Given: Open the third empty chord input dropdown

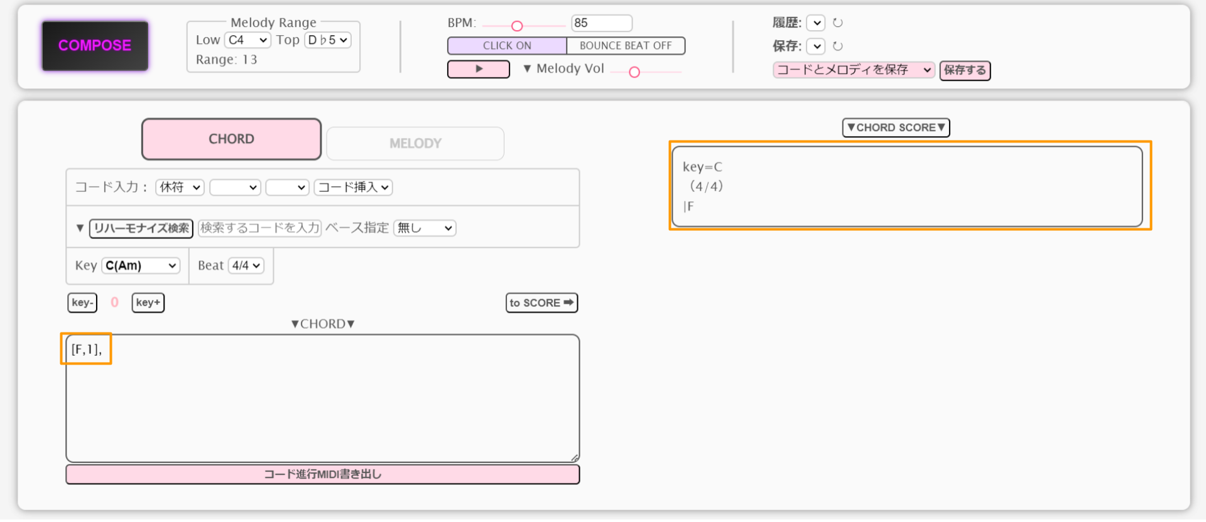Looking at the screenshot, I should 287,188.
